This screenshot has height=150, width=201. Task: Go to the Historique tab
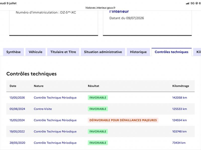(138, 52)
